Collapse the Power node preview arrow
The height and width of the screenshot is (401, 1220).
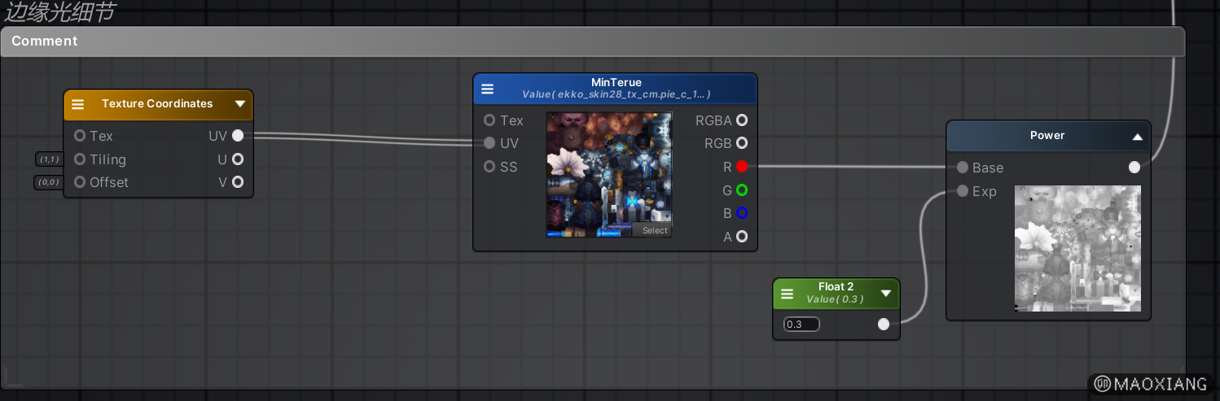1137,137
